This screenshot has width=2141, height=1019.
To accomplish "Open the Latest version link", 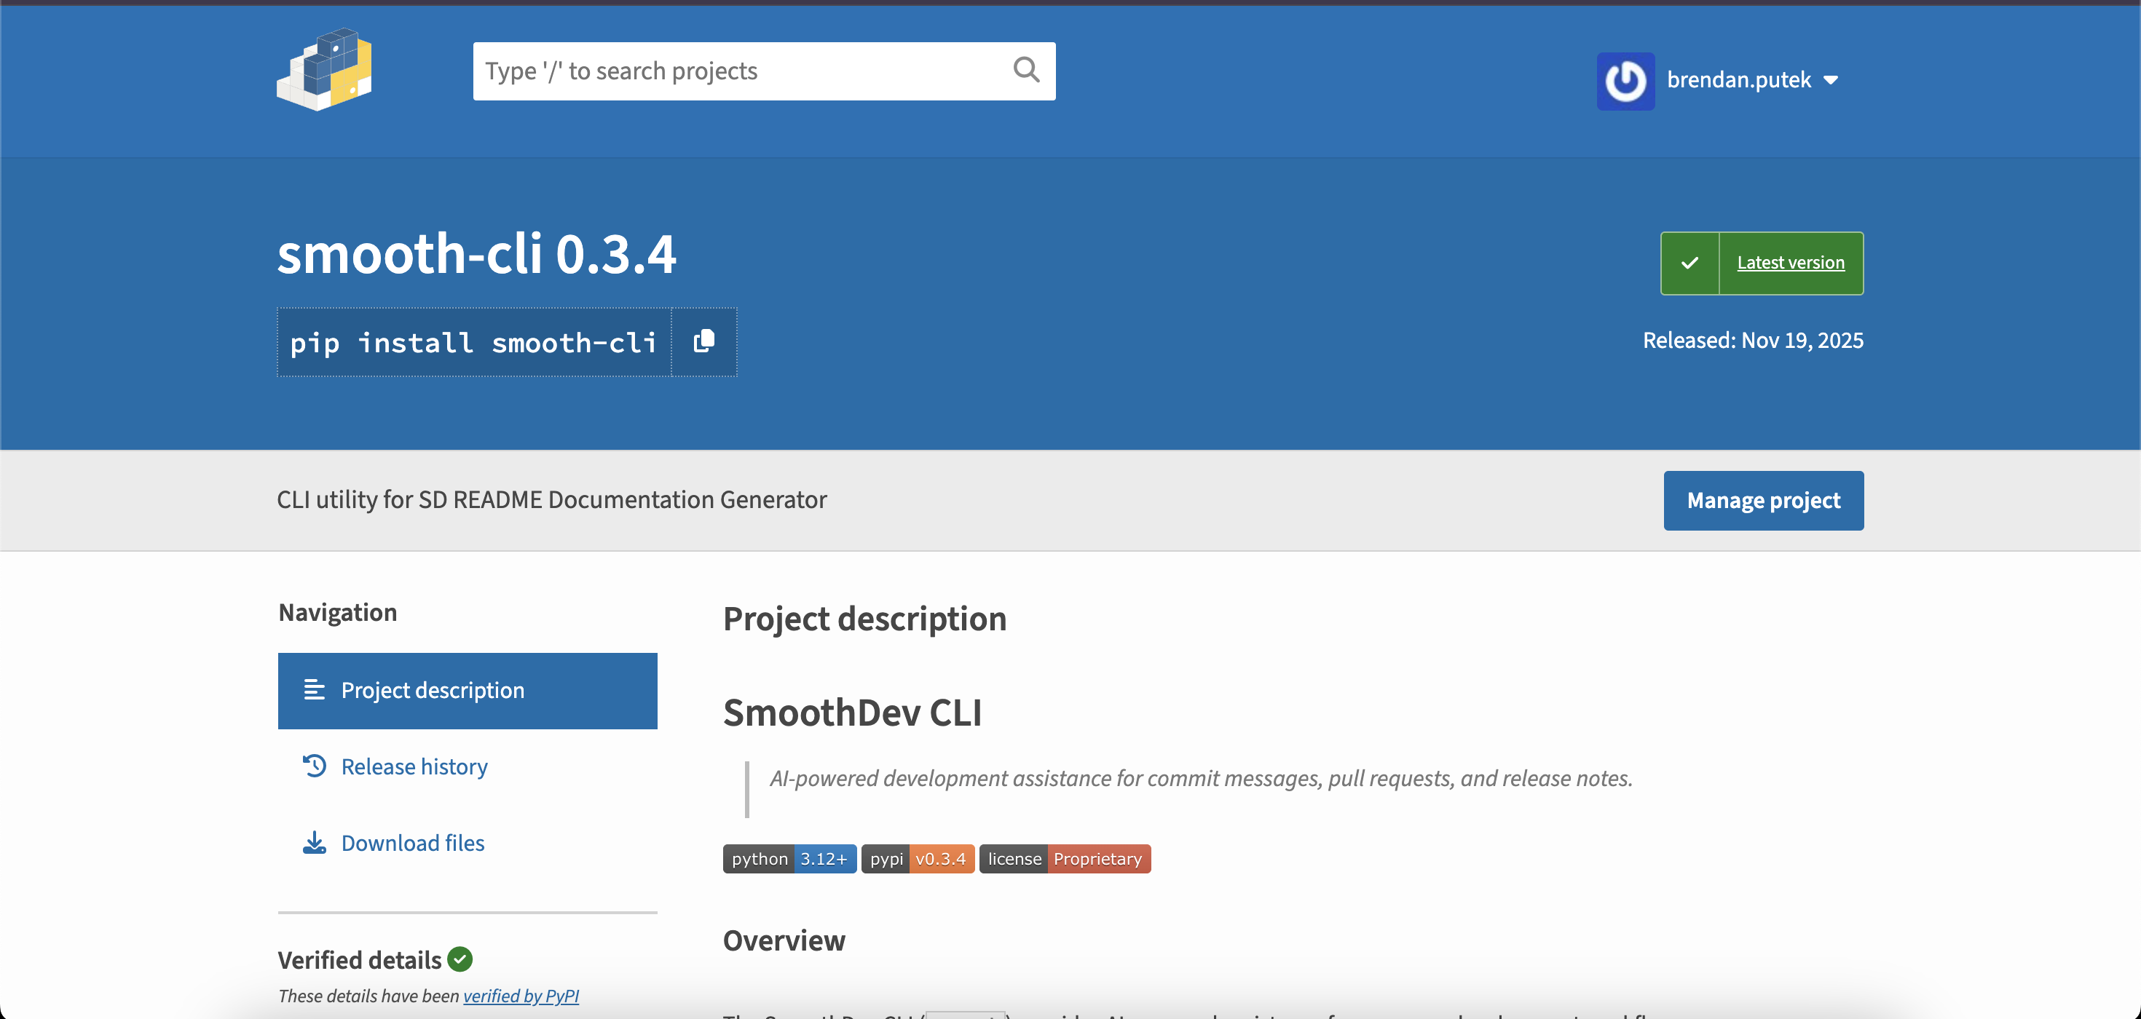I will [1790, 263].
